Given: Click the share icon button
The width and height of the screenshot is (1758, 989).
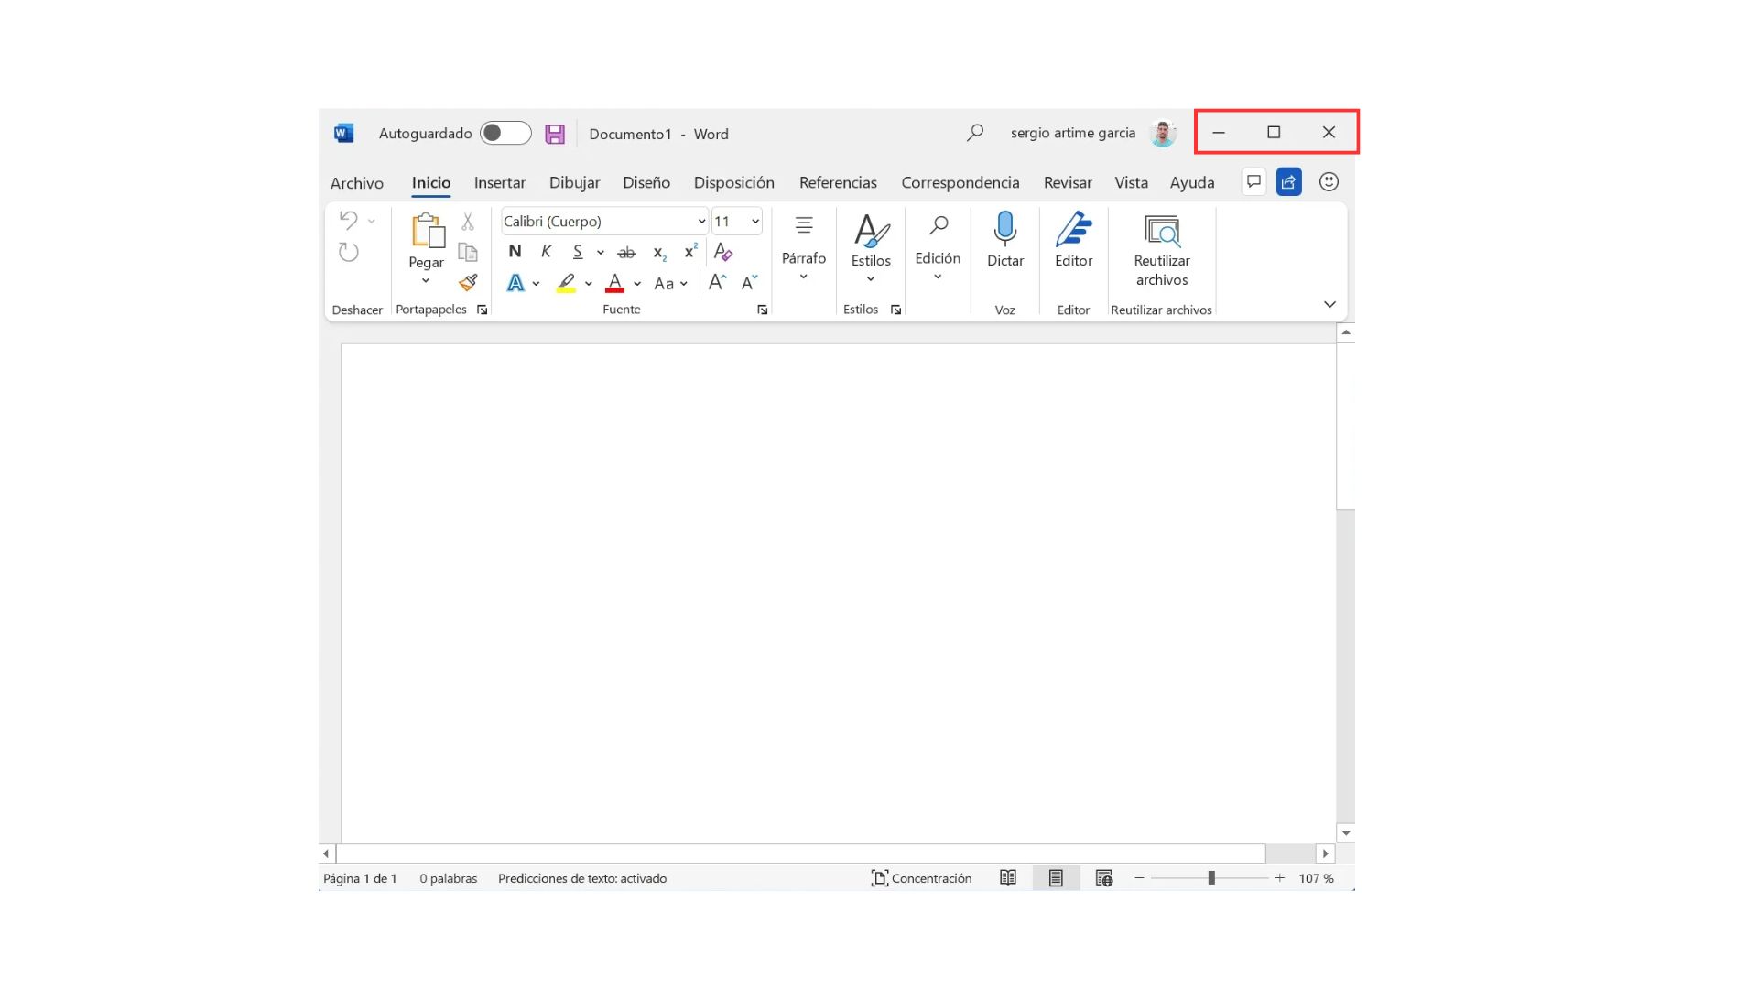Looking at the screenshot, I should tap(1288, 182).
